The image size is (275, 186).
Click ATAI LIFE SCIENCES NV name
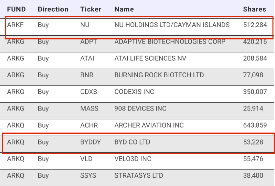[x=150, y=58]
